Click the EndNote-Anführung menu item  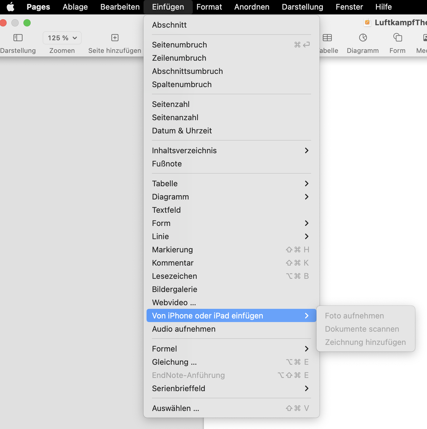[x=231, y=375]
